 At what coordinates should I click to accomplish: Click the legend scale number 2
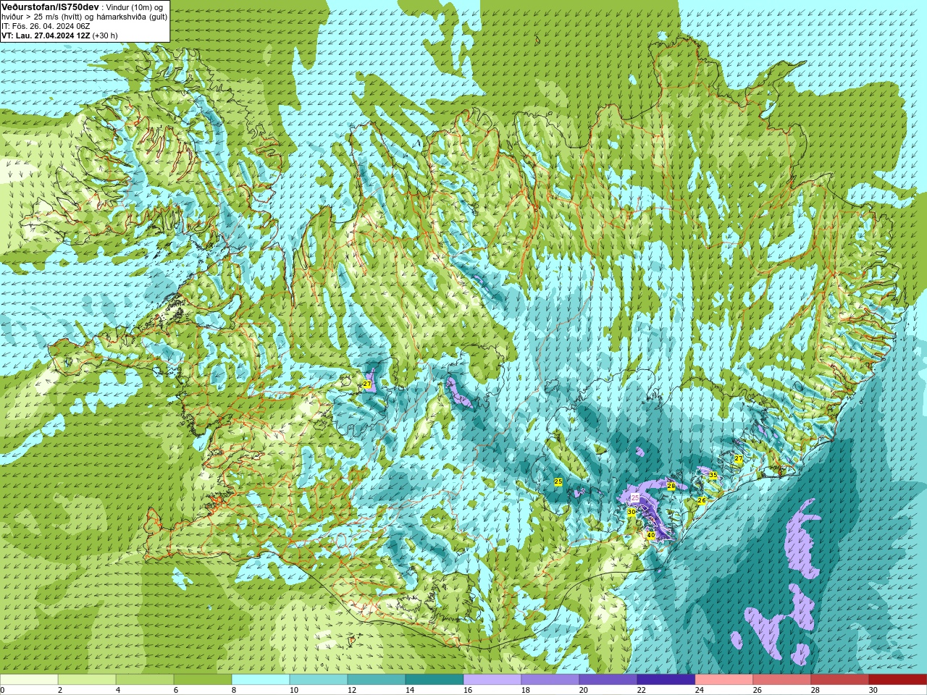click(60, 691)
